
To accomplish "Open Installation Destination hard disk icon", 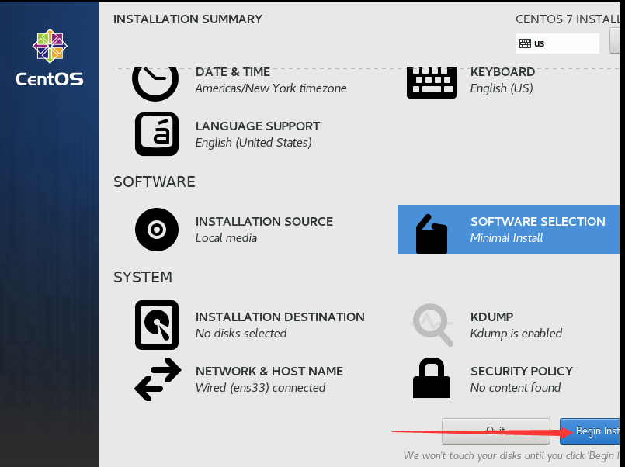I will [157, 325].
